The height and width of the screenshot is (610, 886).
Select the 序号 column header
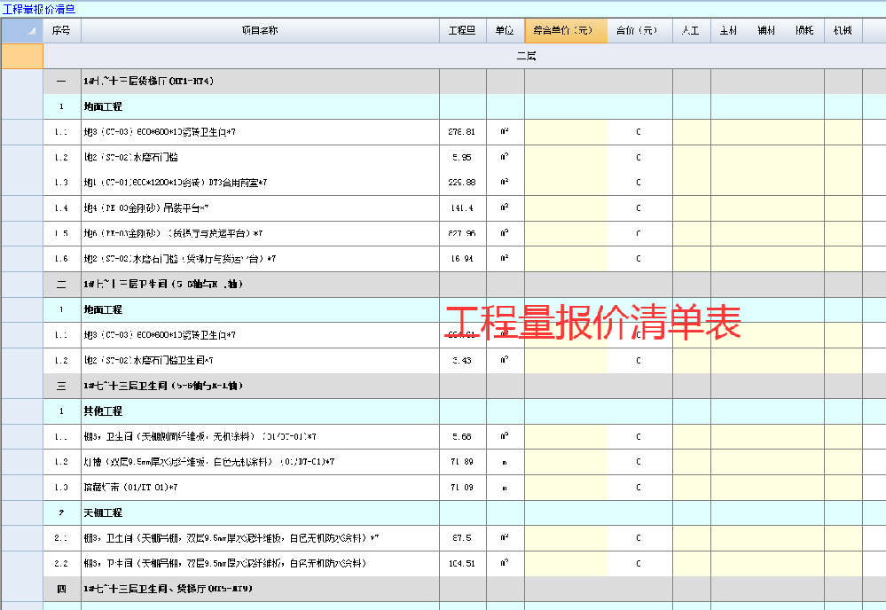(61, 30)
